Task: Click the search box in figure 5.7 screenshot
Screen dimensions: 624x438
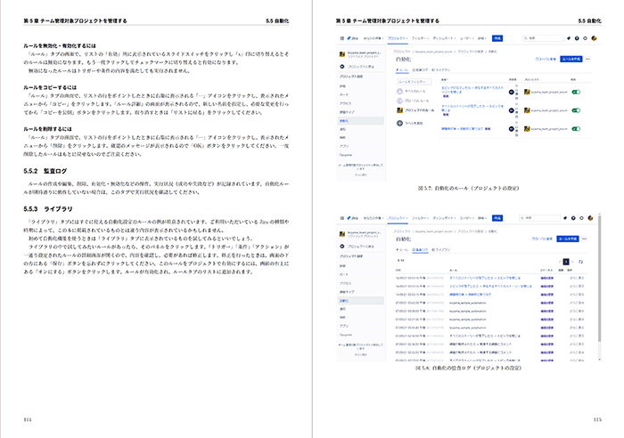Action: click(543, 38)
